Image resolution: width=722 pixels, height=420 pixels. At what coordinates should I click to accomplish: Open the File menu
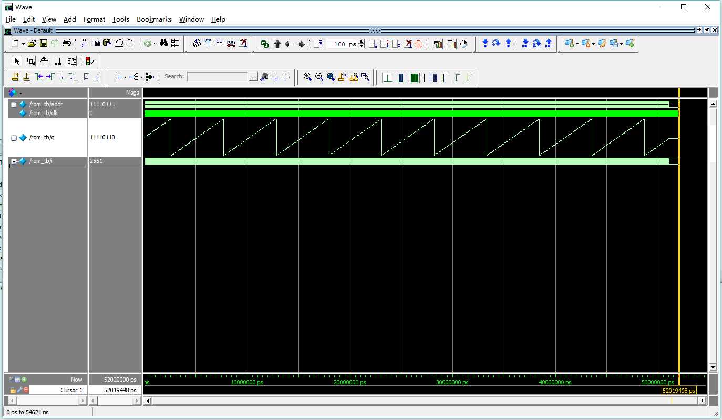[x=11, y=19]
